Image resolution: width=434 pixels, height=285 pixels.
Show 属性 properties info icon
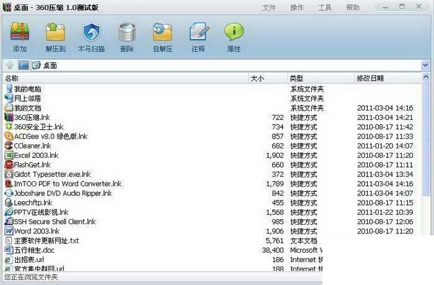234,32
